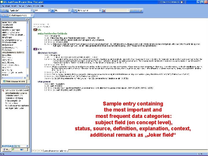Click the second icon before Default input model

coord(7,15)
